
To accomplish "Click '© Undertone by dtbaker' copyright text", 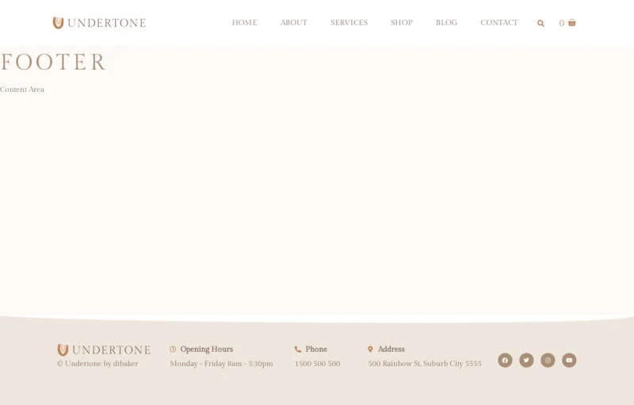I will [x=97, y=364].
